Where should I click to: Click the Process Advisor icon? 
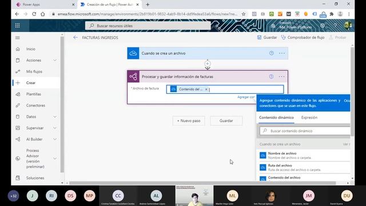pyautogui.click(x=18, y=159)
